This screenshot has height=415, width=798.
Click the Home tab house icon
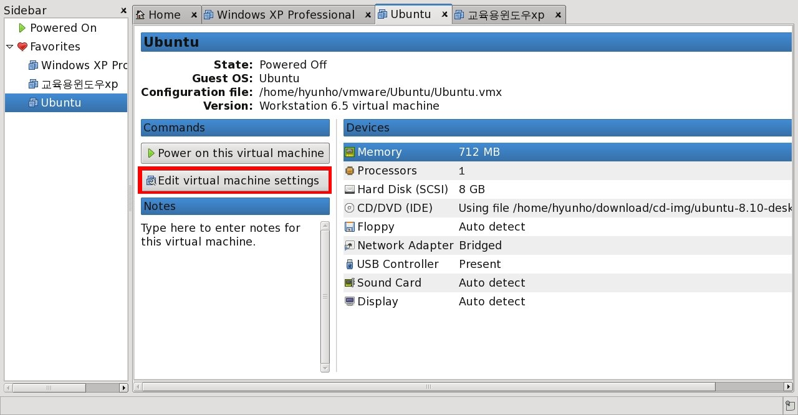click(140, 14)
